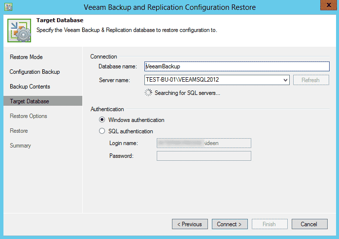The height and width of the screenshot is (239, 339).
Task: Select the Restore step in sidebar
Action: [x=19, y=131]
